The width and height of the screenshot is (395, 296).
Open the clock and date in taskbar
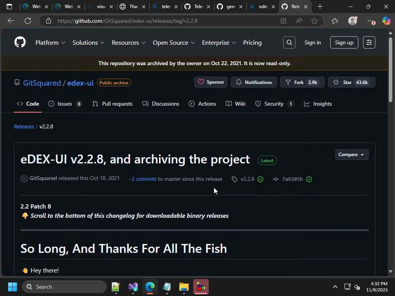(377, 287)
